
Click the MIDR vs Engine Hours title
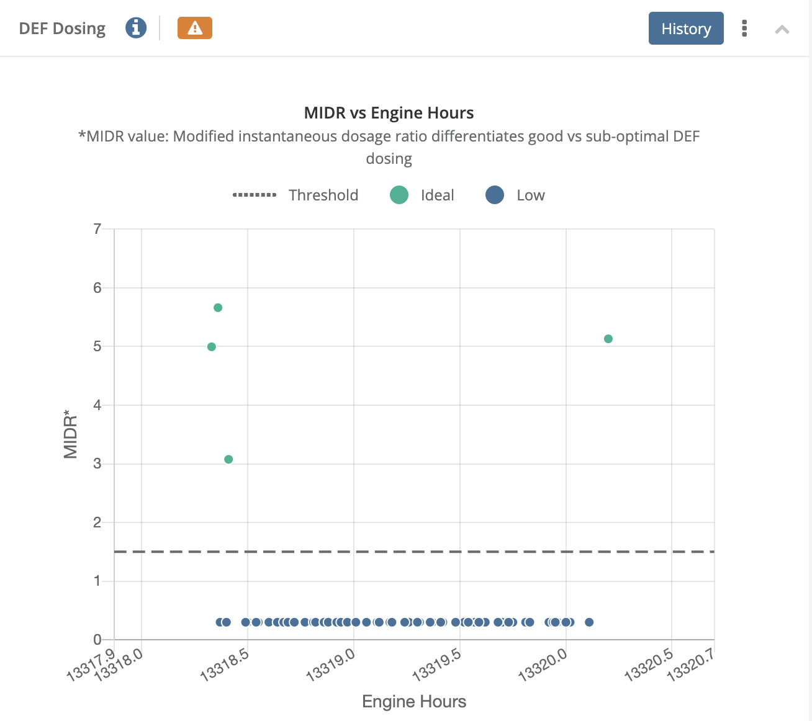pos(389,113)
